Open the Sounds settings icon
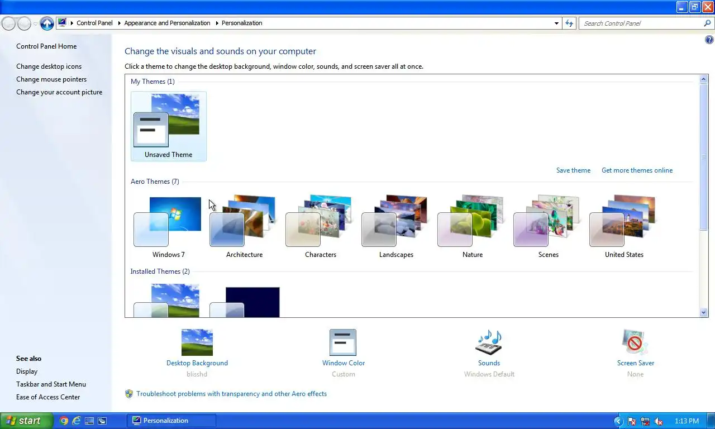Screen dimensions: 715x429 489,342
